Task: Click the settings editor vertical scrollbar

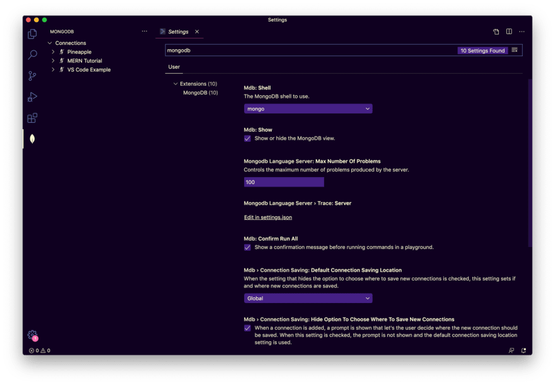Action: pos(530,163)
